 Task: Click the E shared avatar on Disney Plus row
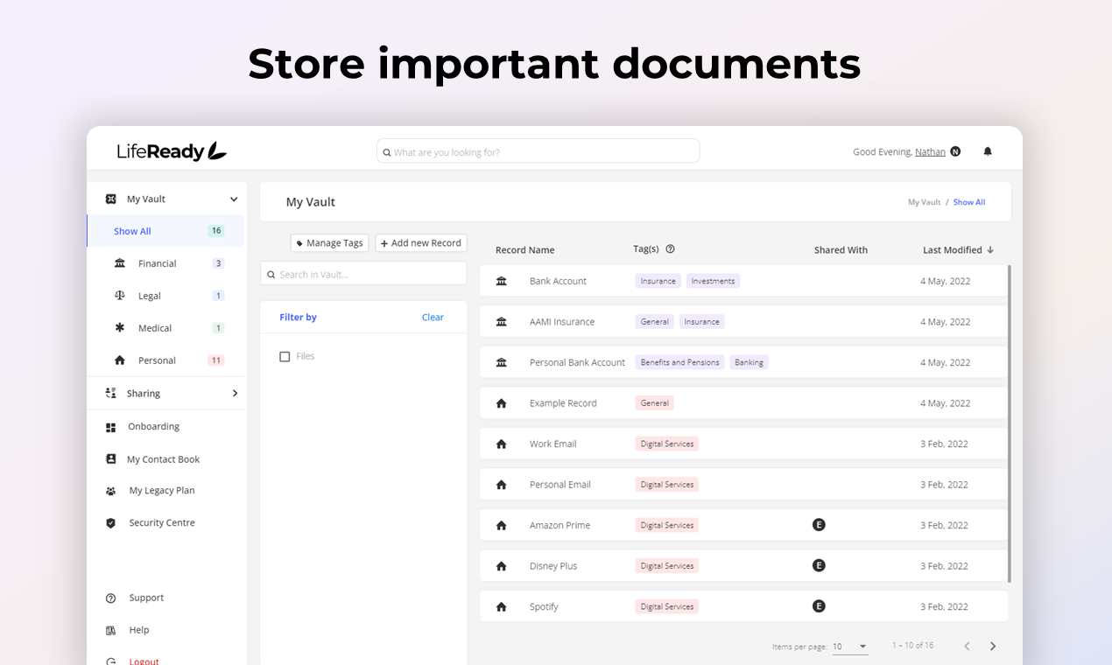(x=820, y=565)
